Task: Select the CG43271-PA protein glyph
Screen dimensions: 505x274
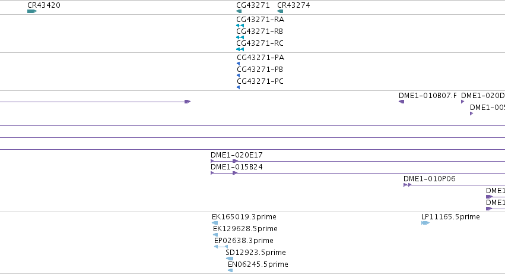Action: pyautogui.click(x=239, y=64)
